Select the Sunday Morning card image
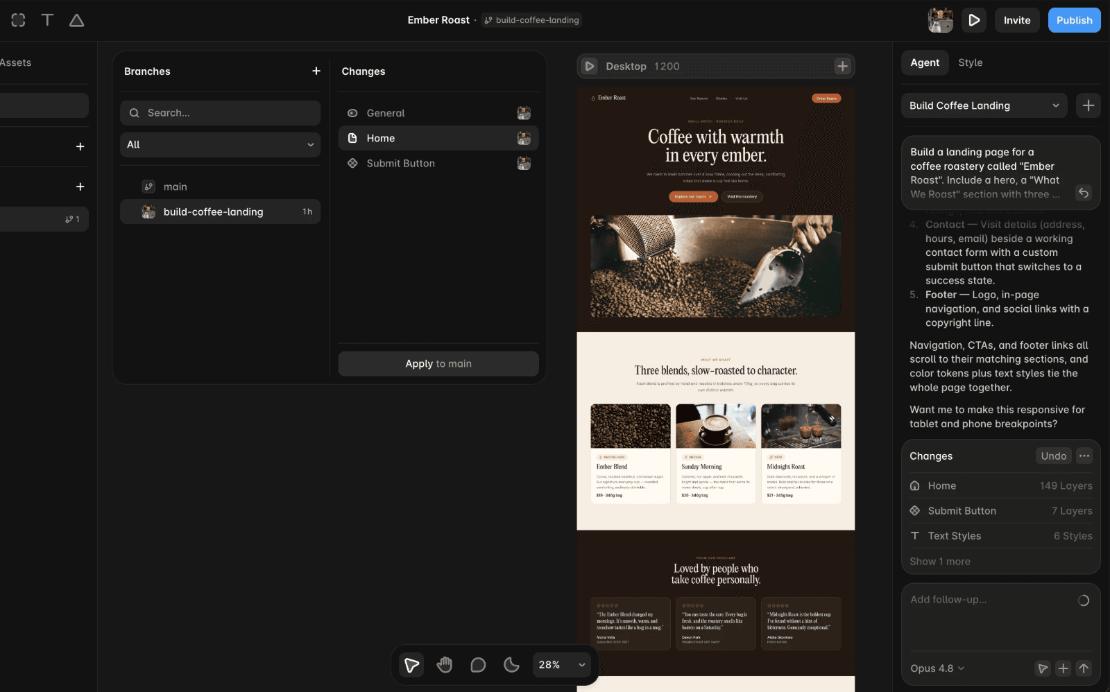 (716, 426)
